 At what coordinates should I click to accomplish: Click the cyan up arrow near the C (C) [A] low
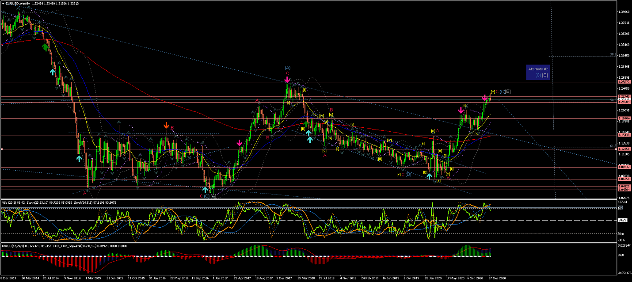[205, 190]
